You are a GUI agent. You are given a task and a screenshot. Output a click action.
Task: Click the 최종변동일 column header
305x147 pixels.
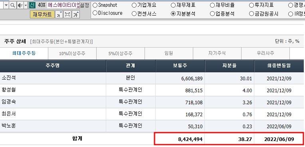coord(279,66)
